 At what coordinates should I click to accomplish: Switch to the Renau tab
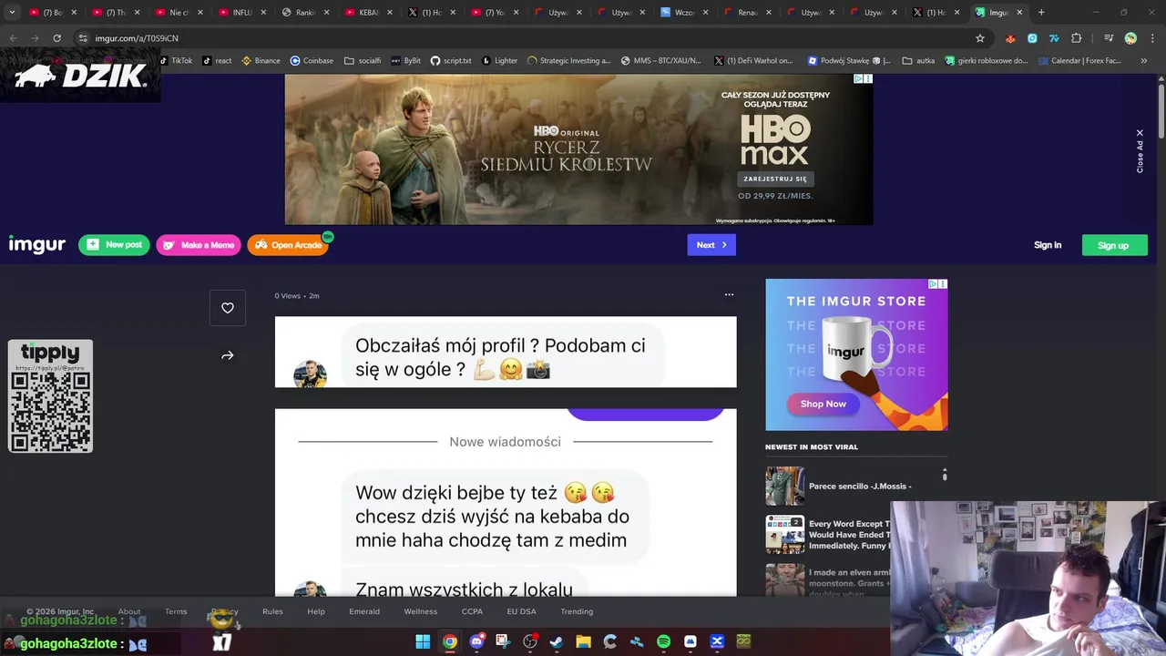click(747, 13)
